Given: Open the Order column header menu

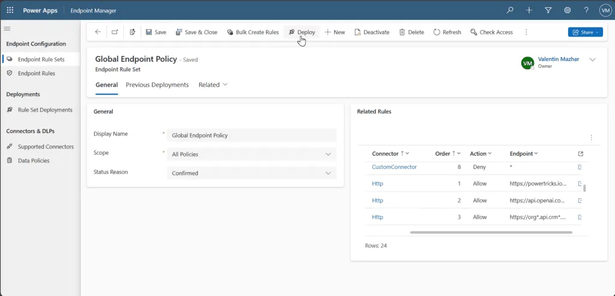Looking at the screenshot, I should click(x=448, y=154).
